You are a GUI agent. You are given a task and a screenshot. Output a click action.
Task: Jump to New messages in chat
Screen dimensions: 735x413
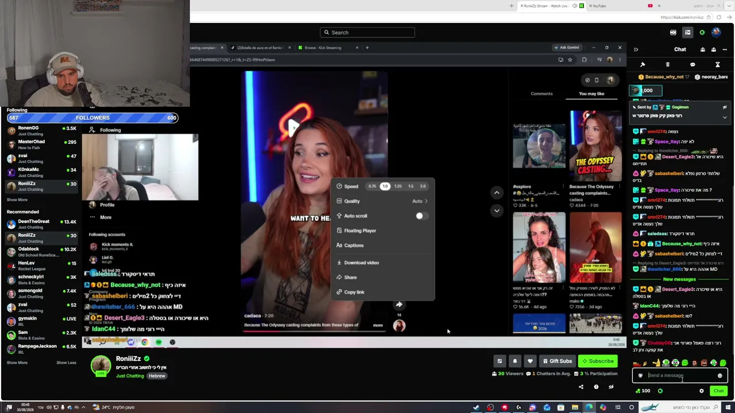point(679,279)
